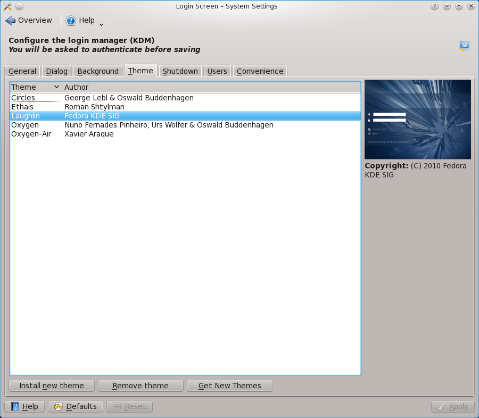Switch to the Users tab
This screenshot has height=418, width=479.
217,71
